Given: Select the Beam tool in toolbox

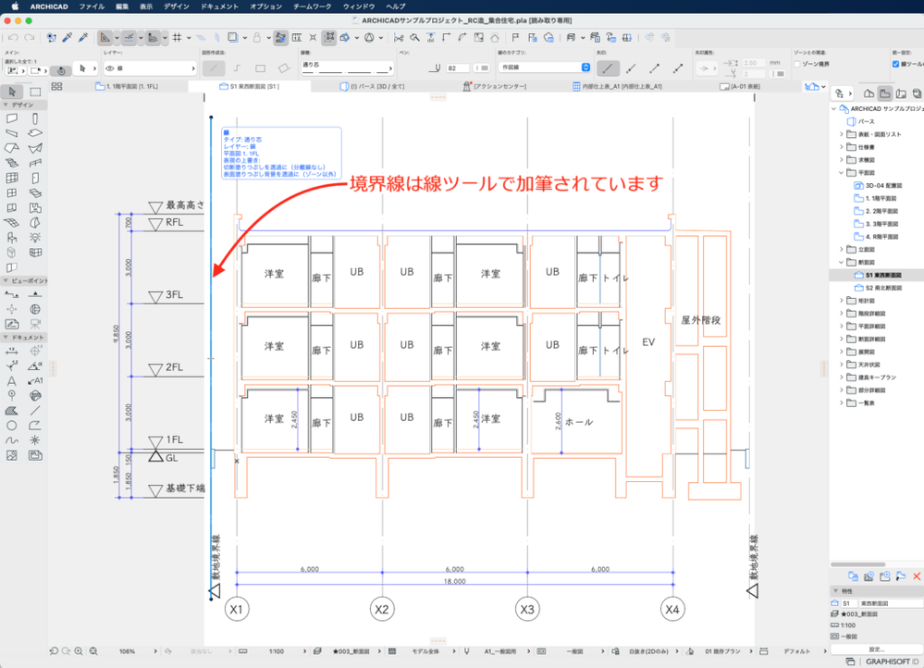Looking at the screenshot, I should [x=12, y=133].
